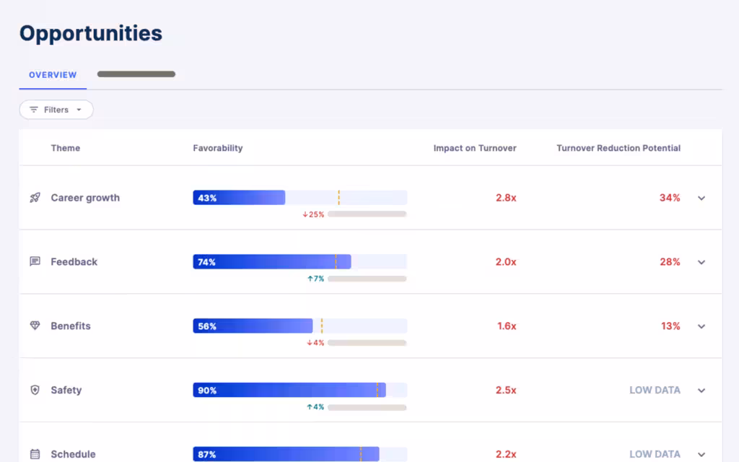739x462 pixels.
Task: Click the ↓25% change under Career growth
Action: coord(313,214)
